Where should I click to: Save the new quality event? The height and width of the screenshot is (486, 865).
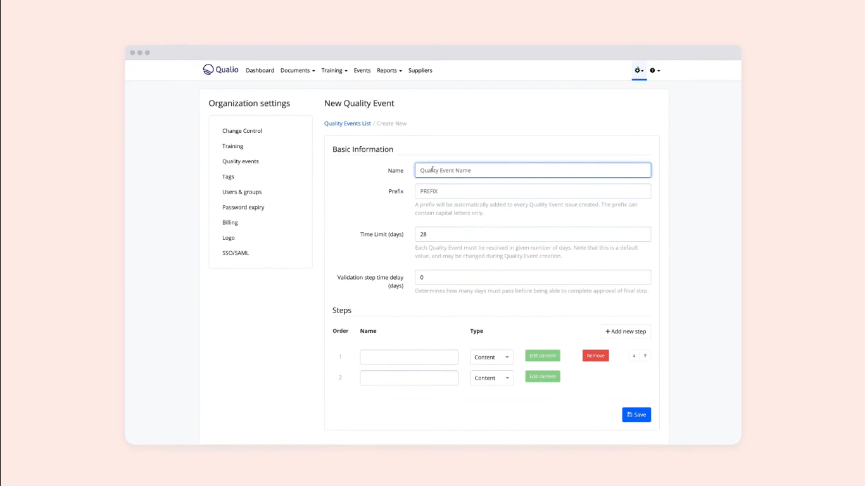(x=636, y=414)
